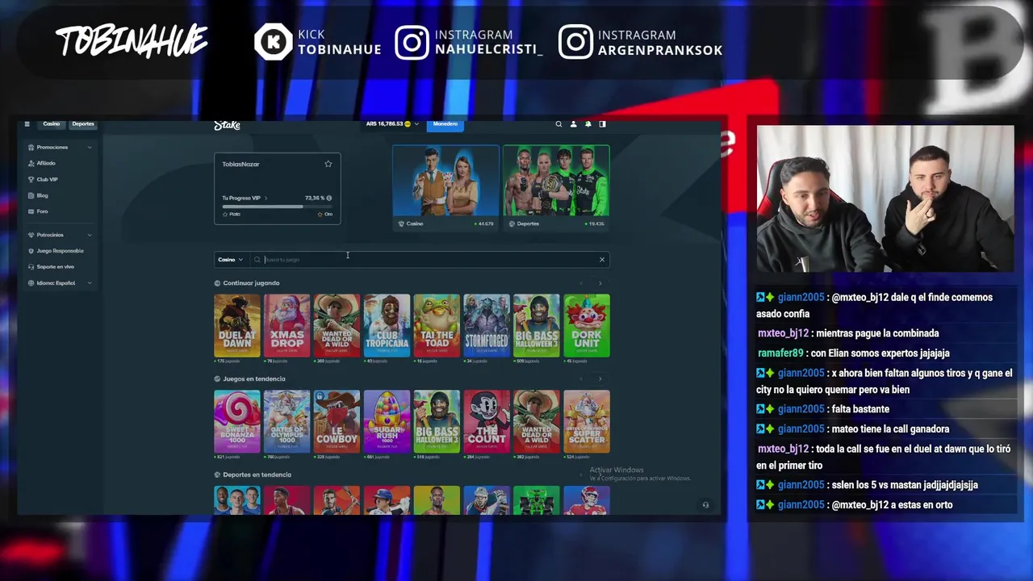Expand the Idioma: Español language selector
The width and height of the screenshot is (1033, 581).
pyautogui.click(x=60, y=283)
